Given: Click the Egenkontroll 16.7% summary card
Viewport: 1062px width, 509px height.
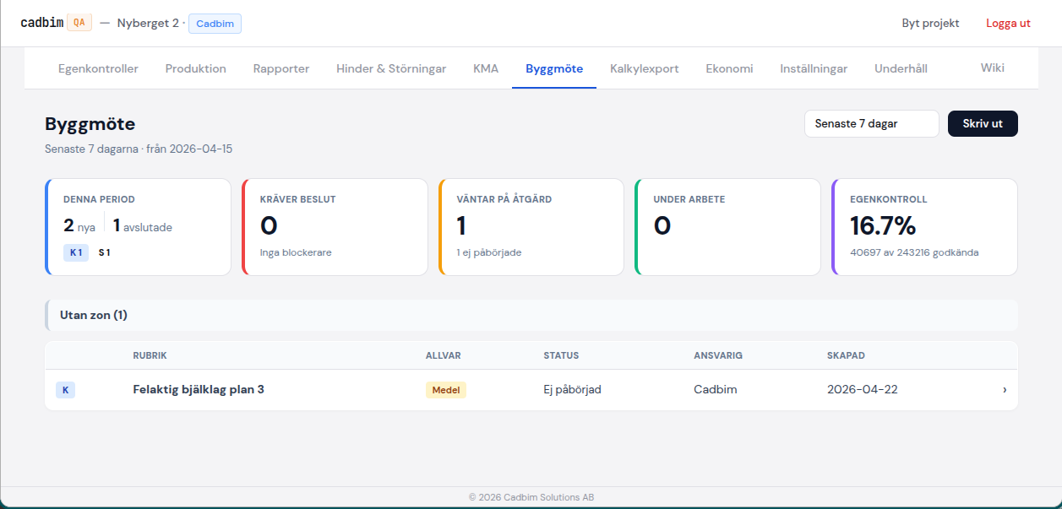Looking at the screenshot, I should pos(924,226).
